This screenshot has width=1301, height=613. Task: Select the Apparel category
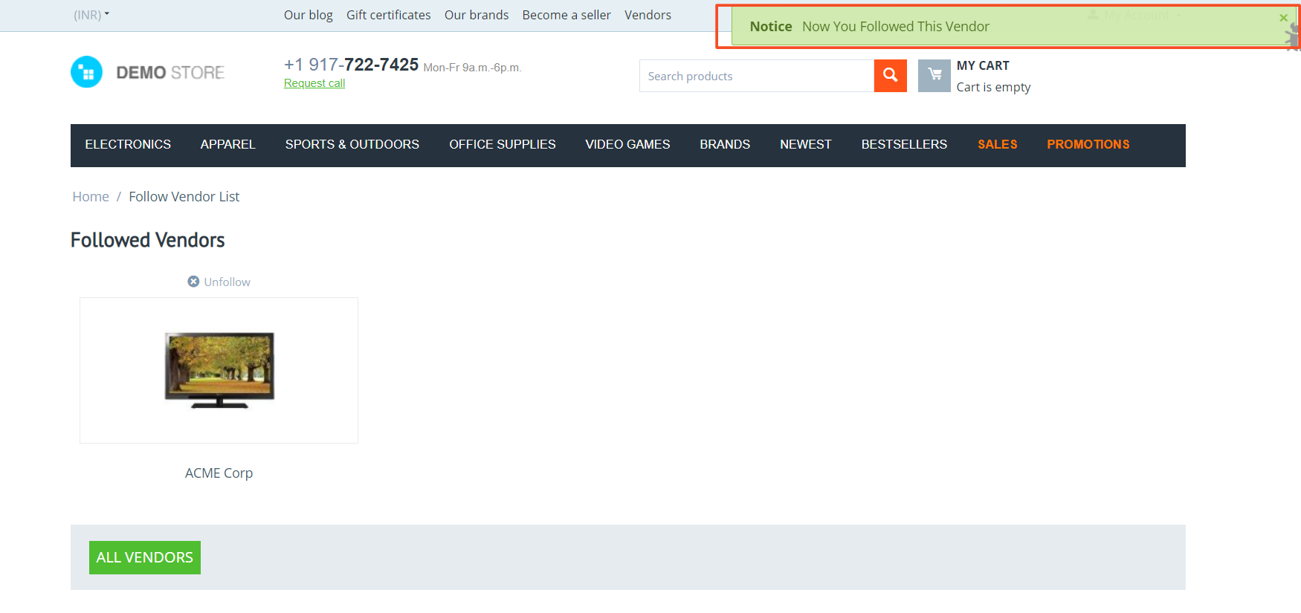(227, 145)
